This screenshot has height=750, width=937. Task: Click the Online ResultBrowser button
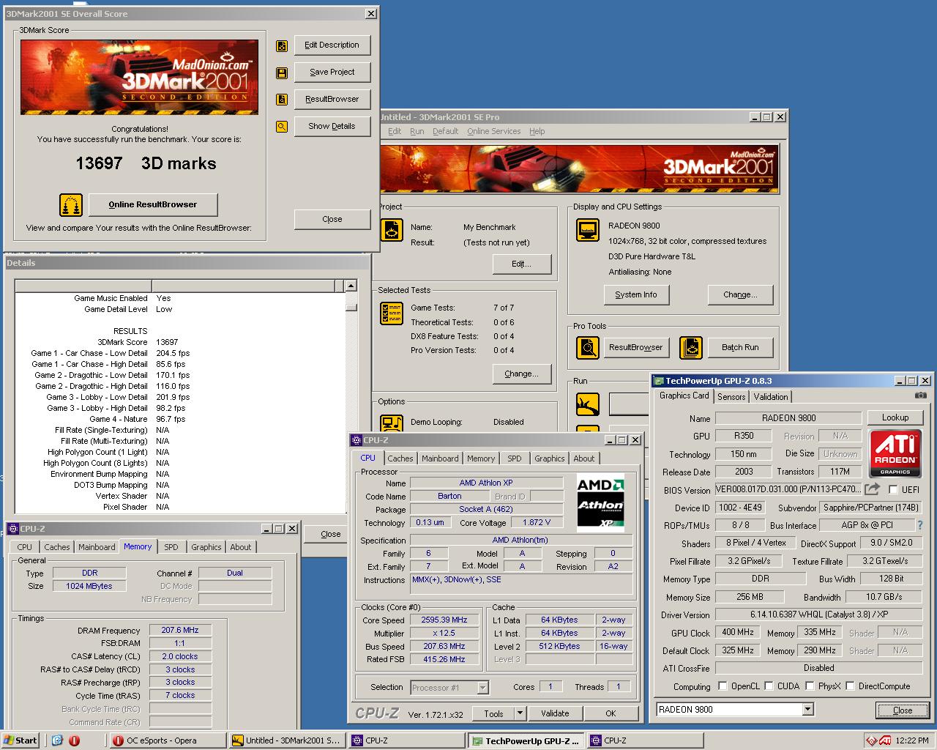(x=153, y=204)
